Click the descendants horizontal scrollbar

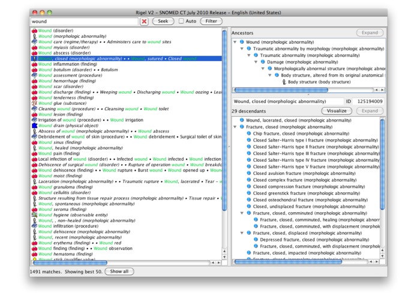point(288,262)
